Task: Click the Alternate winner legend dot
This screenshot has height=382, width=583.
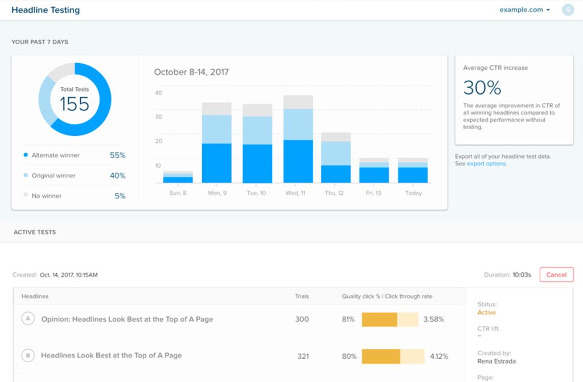Action: pyautogui.click(x=26, y=155)
